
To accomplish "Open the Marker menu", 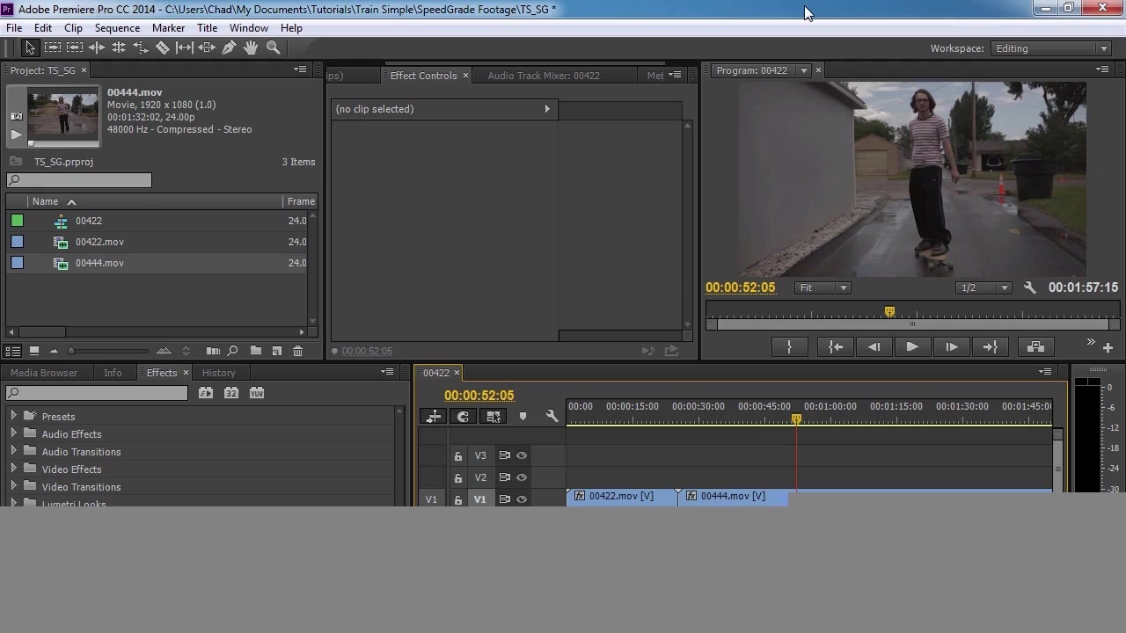I will pos(168,28).
